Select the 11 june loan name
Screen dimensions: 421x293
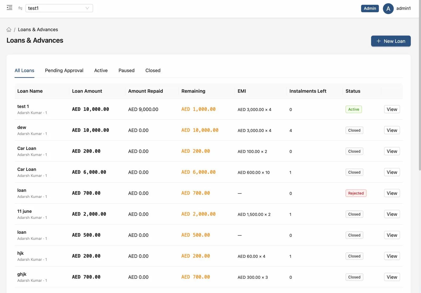pos(24,211)
